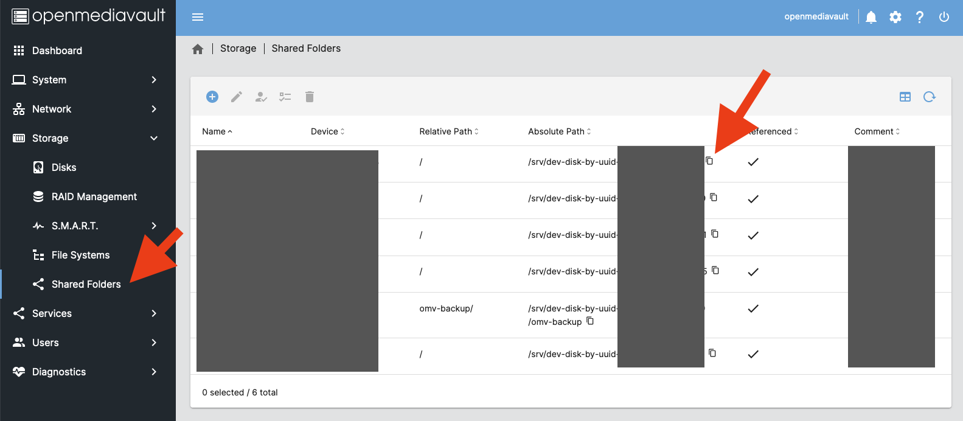Toggle column visibility with table grid icon
This screenshot has width=963, height=421.
(x=905, y=97)
